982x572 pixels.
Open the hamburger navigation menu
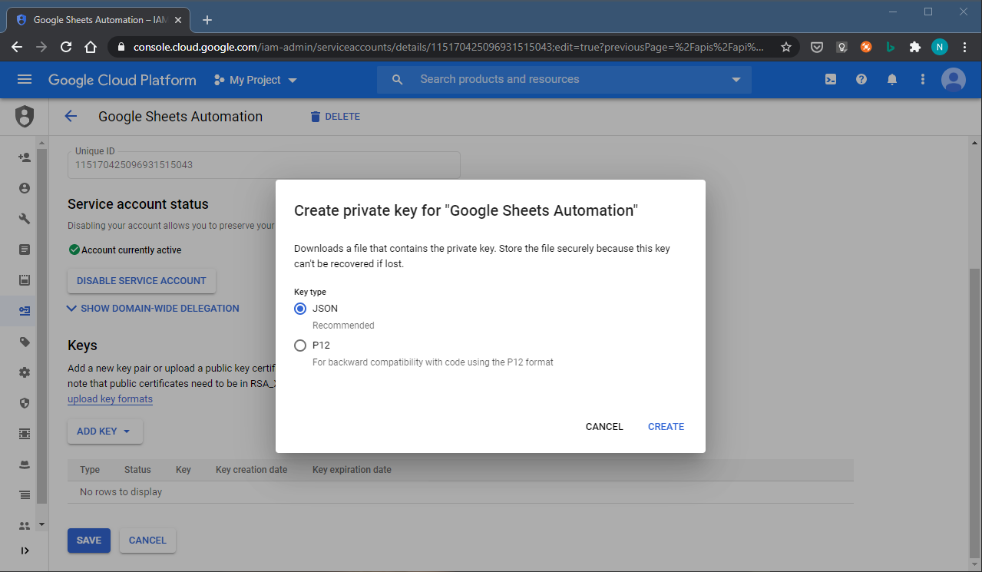tap(25, 80)
